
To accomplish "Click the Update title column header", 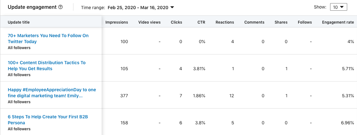I will pyautogui.click(x=19, y=22).
